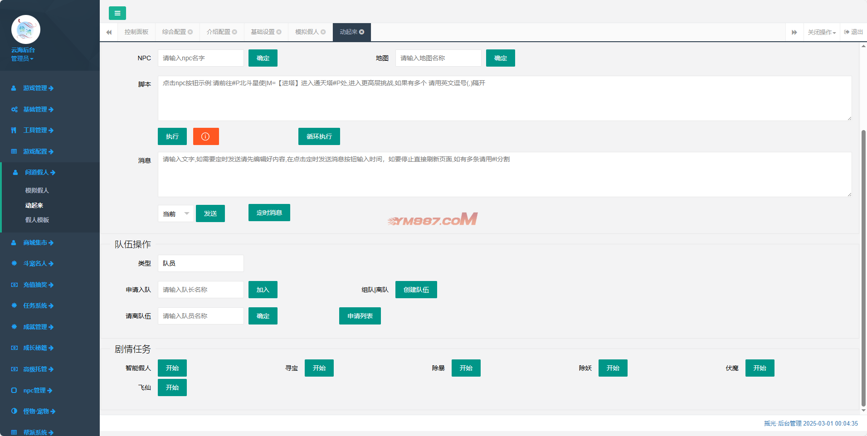Switch to the 控制面板 tab

point(136,32)
